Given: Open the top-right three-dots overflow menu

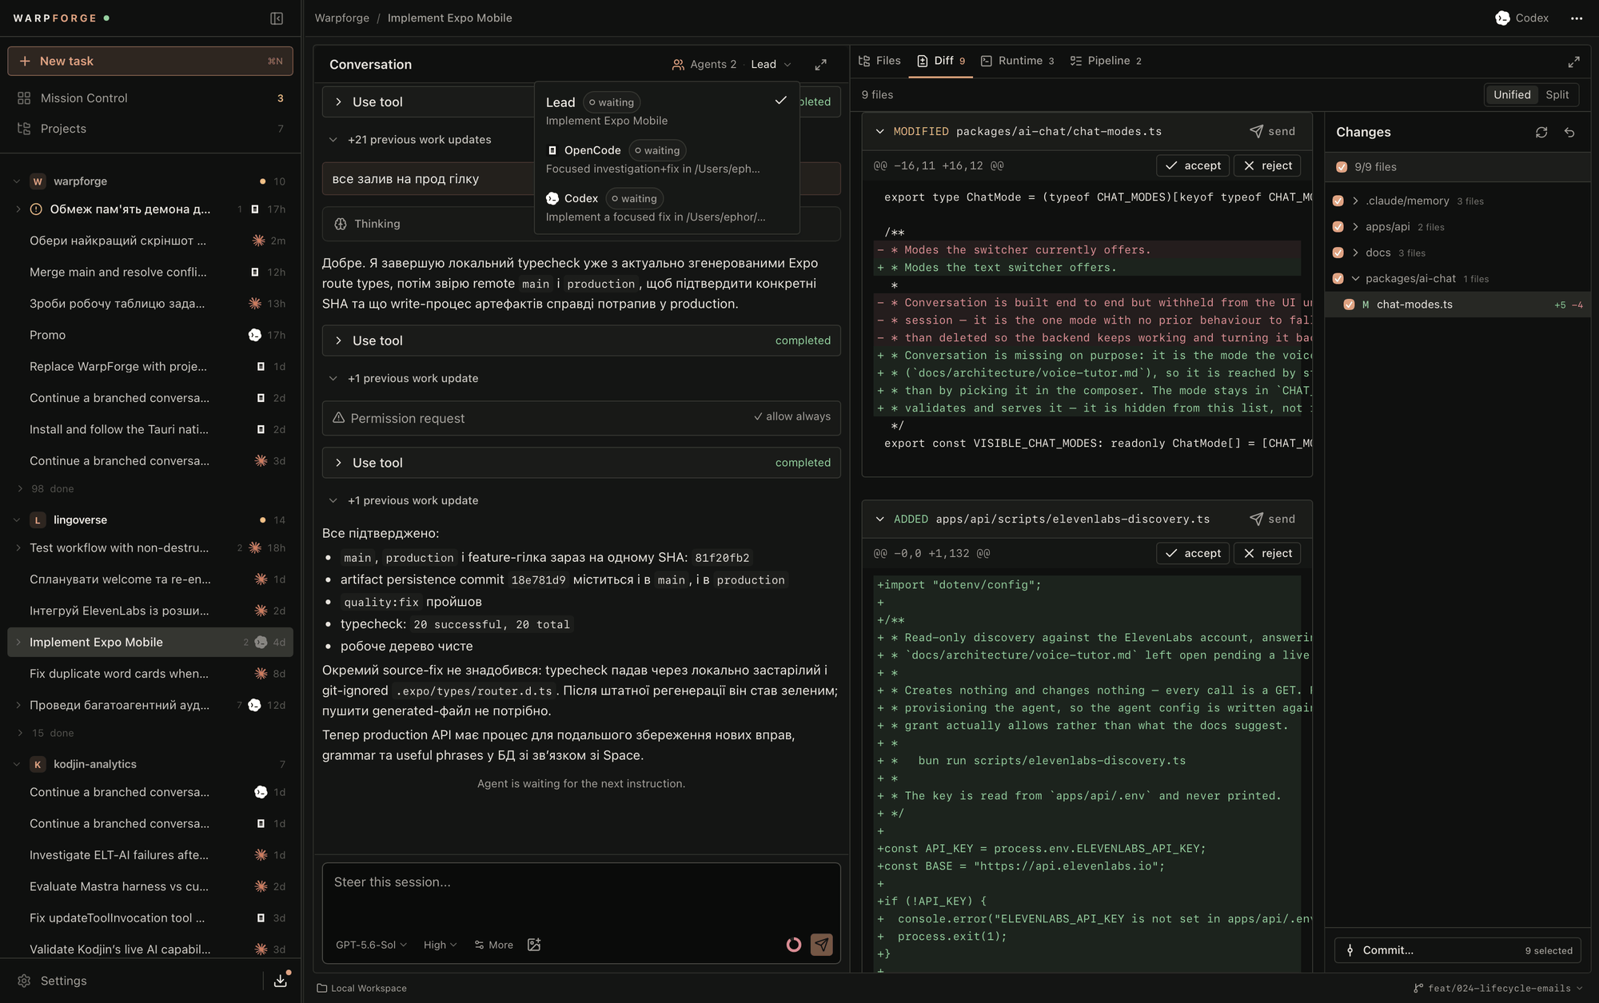Looking at the screenshot, I should point(1576,18).
